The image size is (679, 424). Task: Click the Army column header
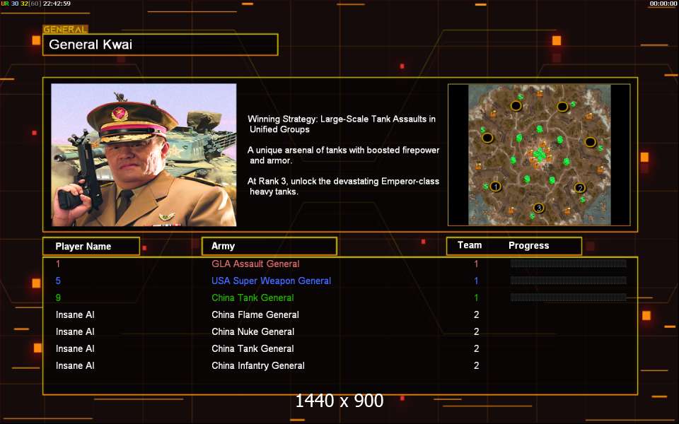click(269, 246)
